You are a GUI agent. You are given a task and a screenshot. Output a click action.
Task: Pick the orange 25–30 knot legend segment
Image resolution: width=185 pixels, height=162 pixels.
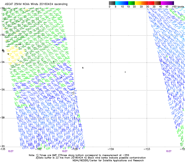coord(144,3)
